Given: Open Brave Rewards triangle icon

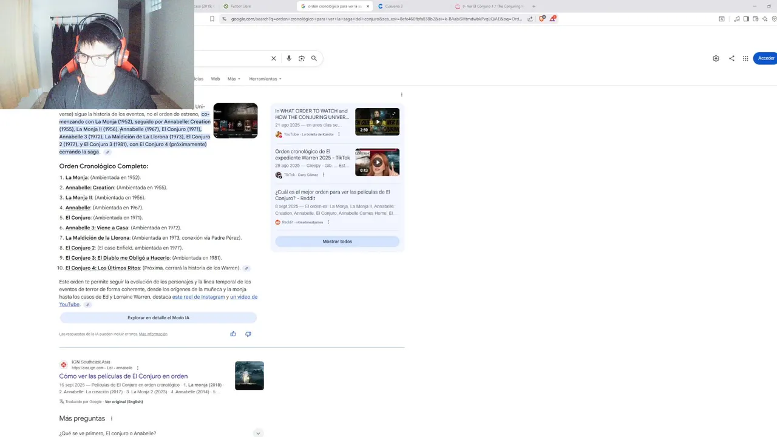Looking at the screenshot, I should [552, 19].
